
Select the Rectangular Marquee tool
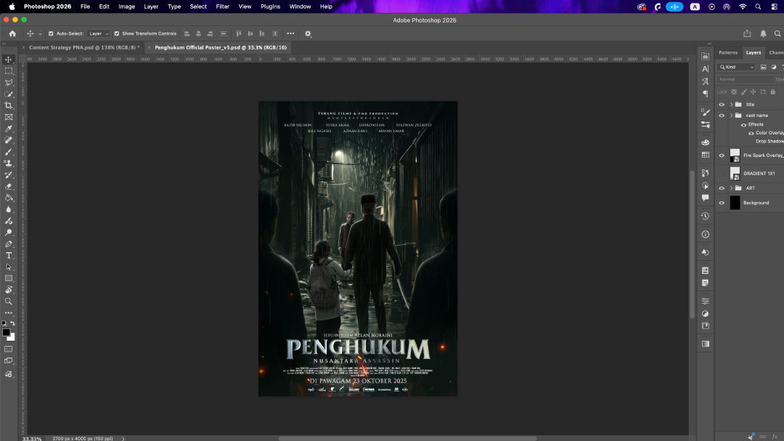click(x=9, y=71)
